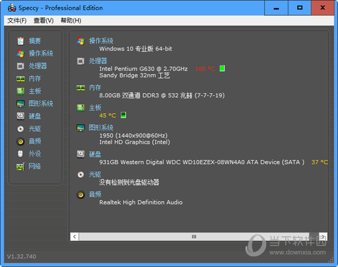The image size is (338, 267).
Task: Open the 光驱 heading link in main panel
Action: click(x=95, y=174)
